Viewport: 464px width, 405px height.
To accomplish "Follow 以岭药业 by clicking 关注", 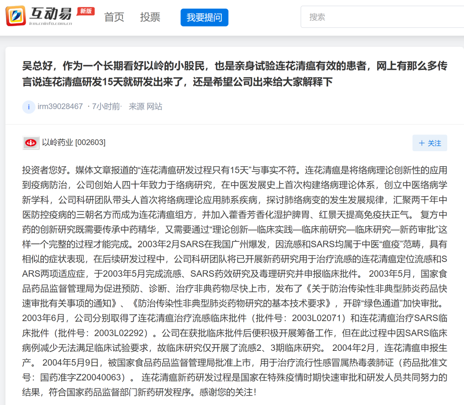I will click(430, 143).
